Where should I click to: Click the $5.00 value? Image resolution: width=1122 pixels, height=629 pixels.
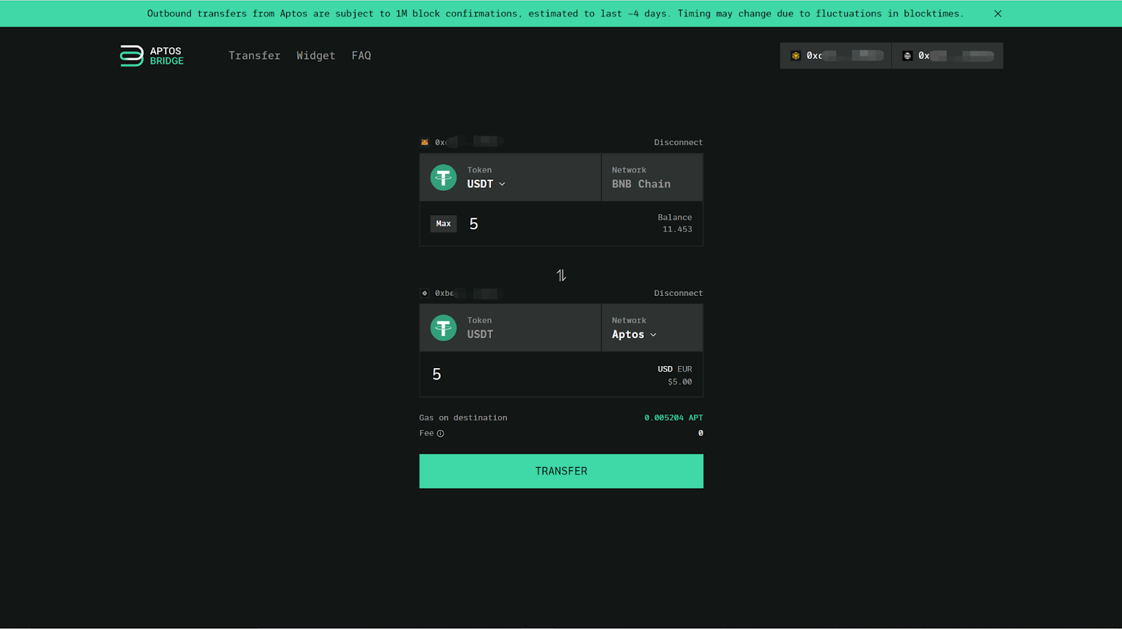click(x=680, y=382)
